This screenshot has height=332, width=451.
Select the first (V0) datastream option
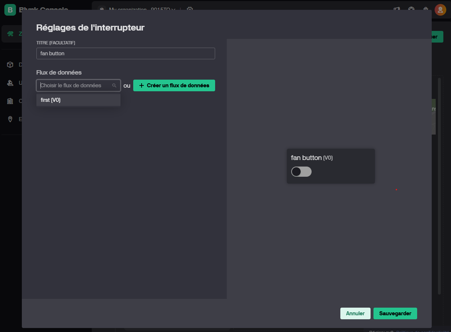tap(78, 100)
